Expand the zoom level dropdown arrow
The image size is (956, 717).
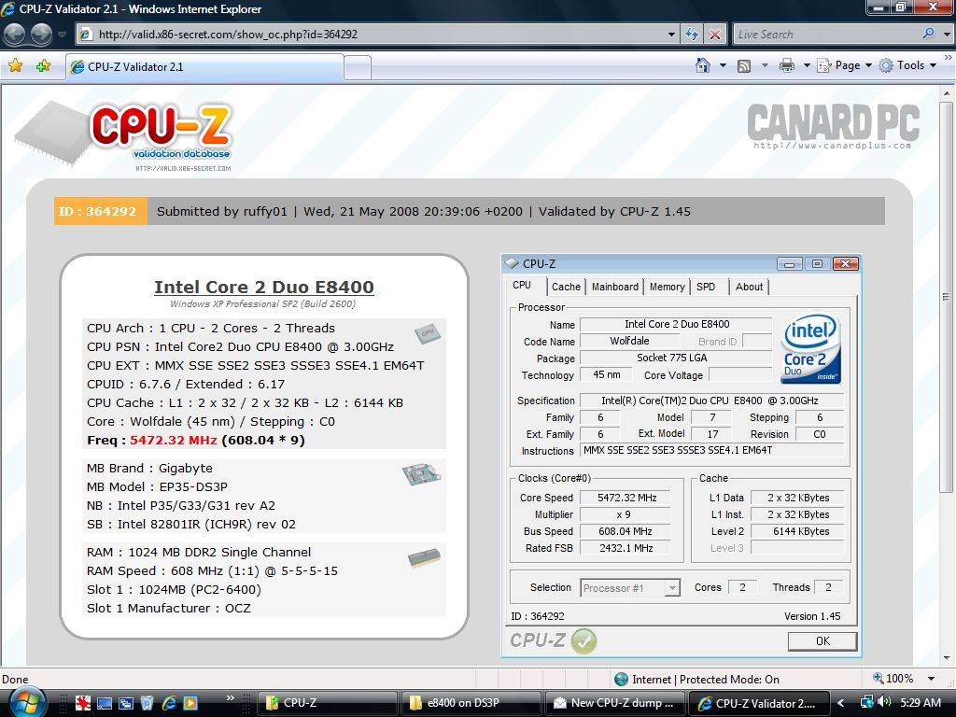pos(931,679)
